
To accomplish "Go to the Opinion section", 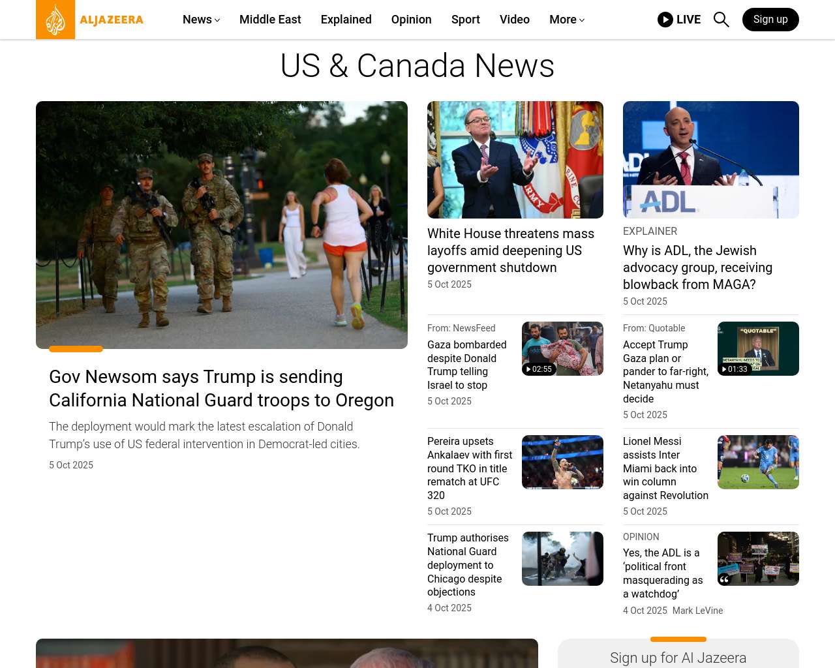I will pyautogui.click(x=411, y=20).
